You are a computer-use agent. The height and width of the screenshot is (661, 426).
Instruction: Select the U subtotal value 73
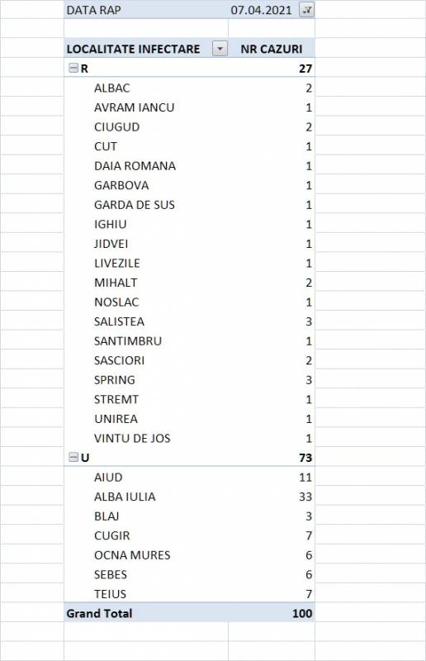point(272,458)
